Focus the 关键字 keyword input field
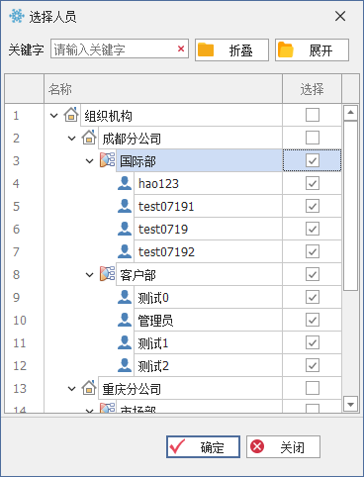The image size is (364, 477). (x=120, y=48)
